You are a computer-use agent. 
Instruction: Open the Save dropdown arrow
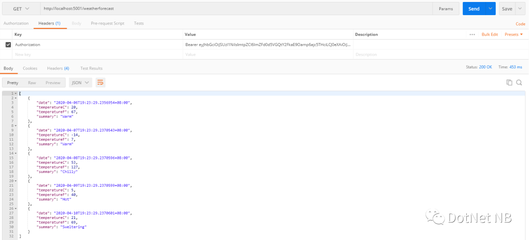(520, 9)
